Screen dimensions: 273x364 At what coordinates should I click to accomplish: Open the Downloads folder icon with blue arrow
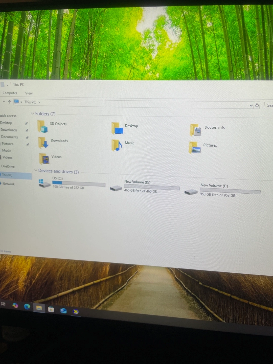[x=43, y=143]
